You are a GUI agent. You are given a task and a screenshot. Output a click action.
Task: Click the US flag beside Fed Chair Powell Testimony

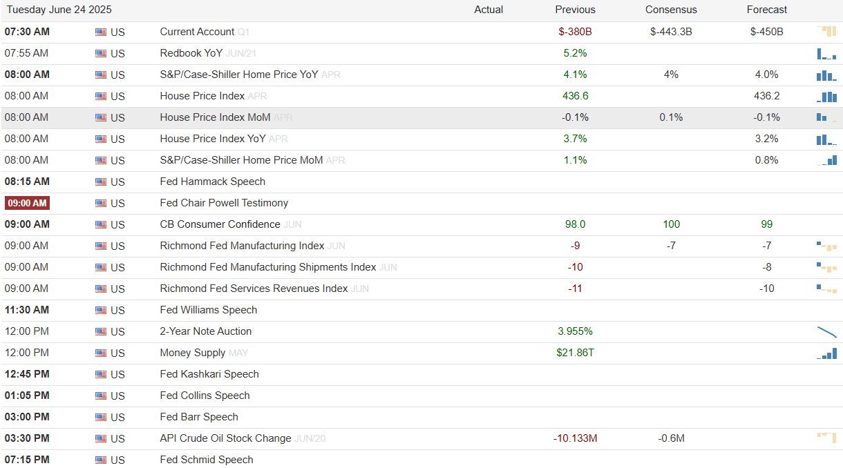[x=101, y=203]
